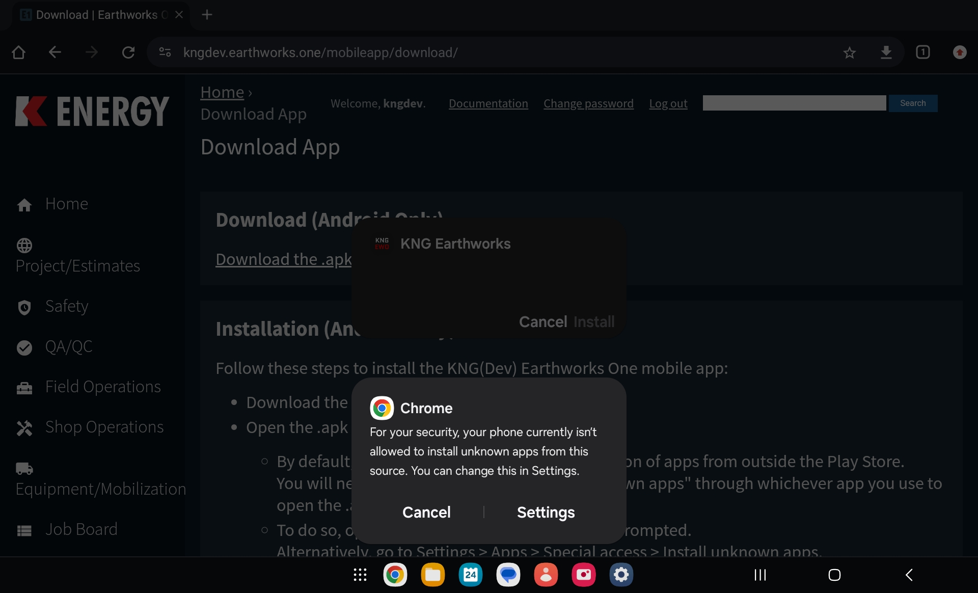Open a new tab with the plus button
The image size is (978, 593).
point(207,15)
